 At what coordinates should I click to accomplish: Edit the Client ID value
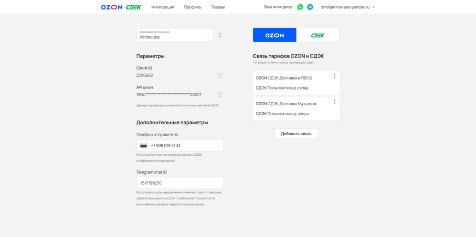pyautogui.click(x=220, y=75)
